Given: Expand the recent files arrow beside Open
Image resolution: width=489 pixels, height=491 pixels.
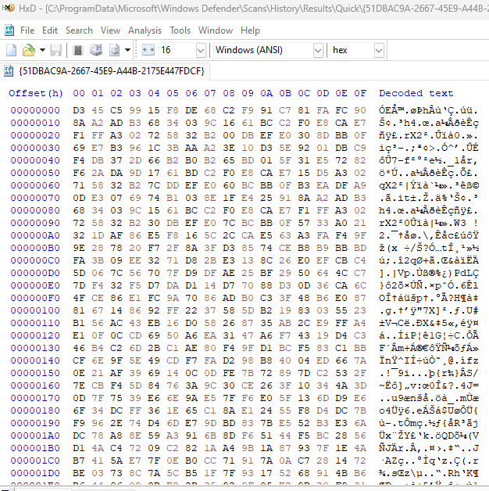Looking at the screenshot, I should tap(42, 50).
